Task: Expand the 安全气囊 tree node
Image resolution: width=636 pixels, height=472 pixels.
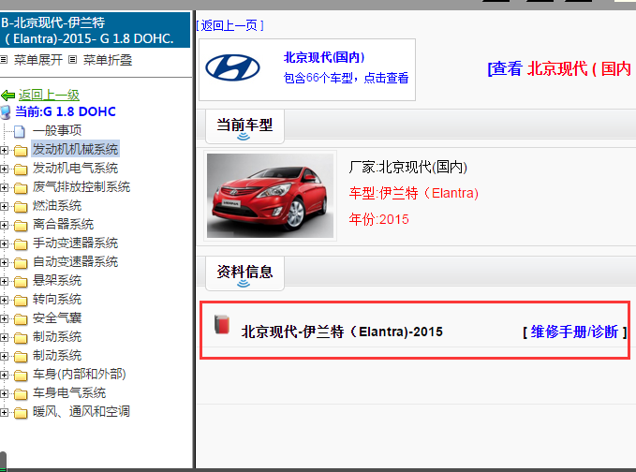Action: point(4,319)
